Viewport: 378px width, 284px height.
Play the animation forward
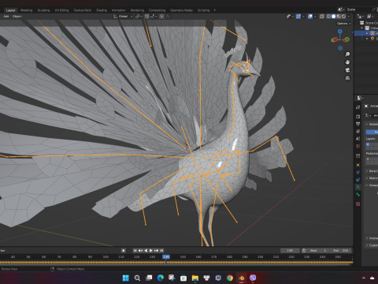pos(151,251)
